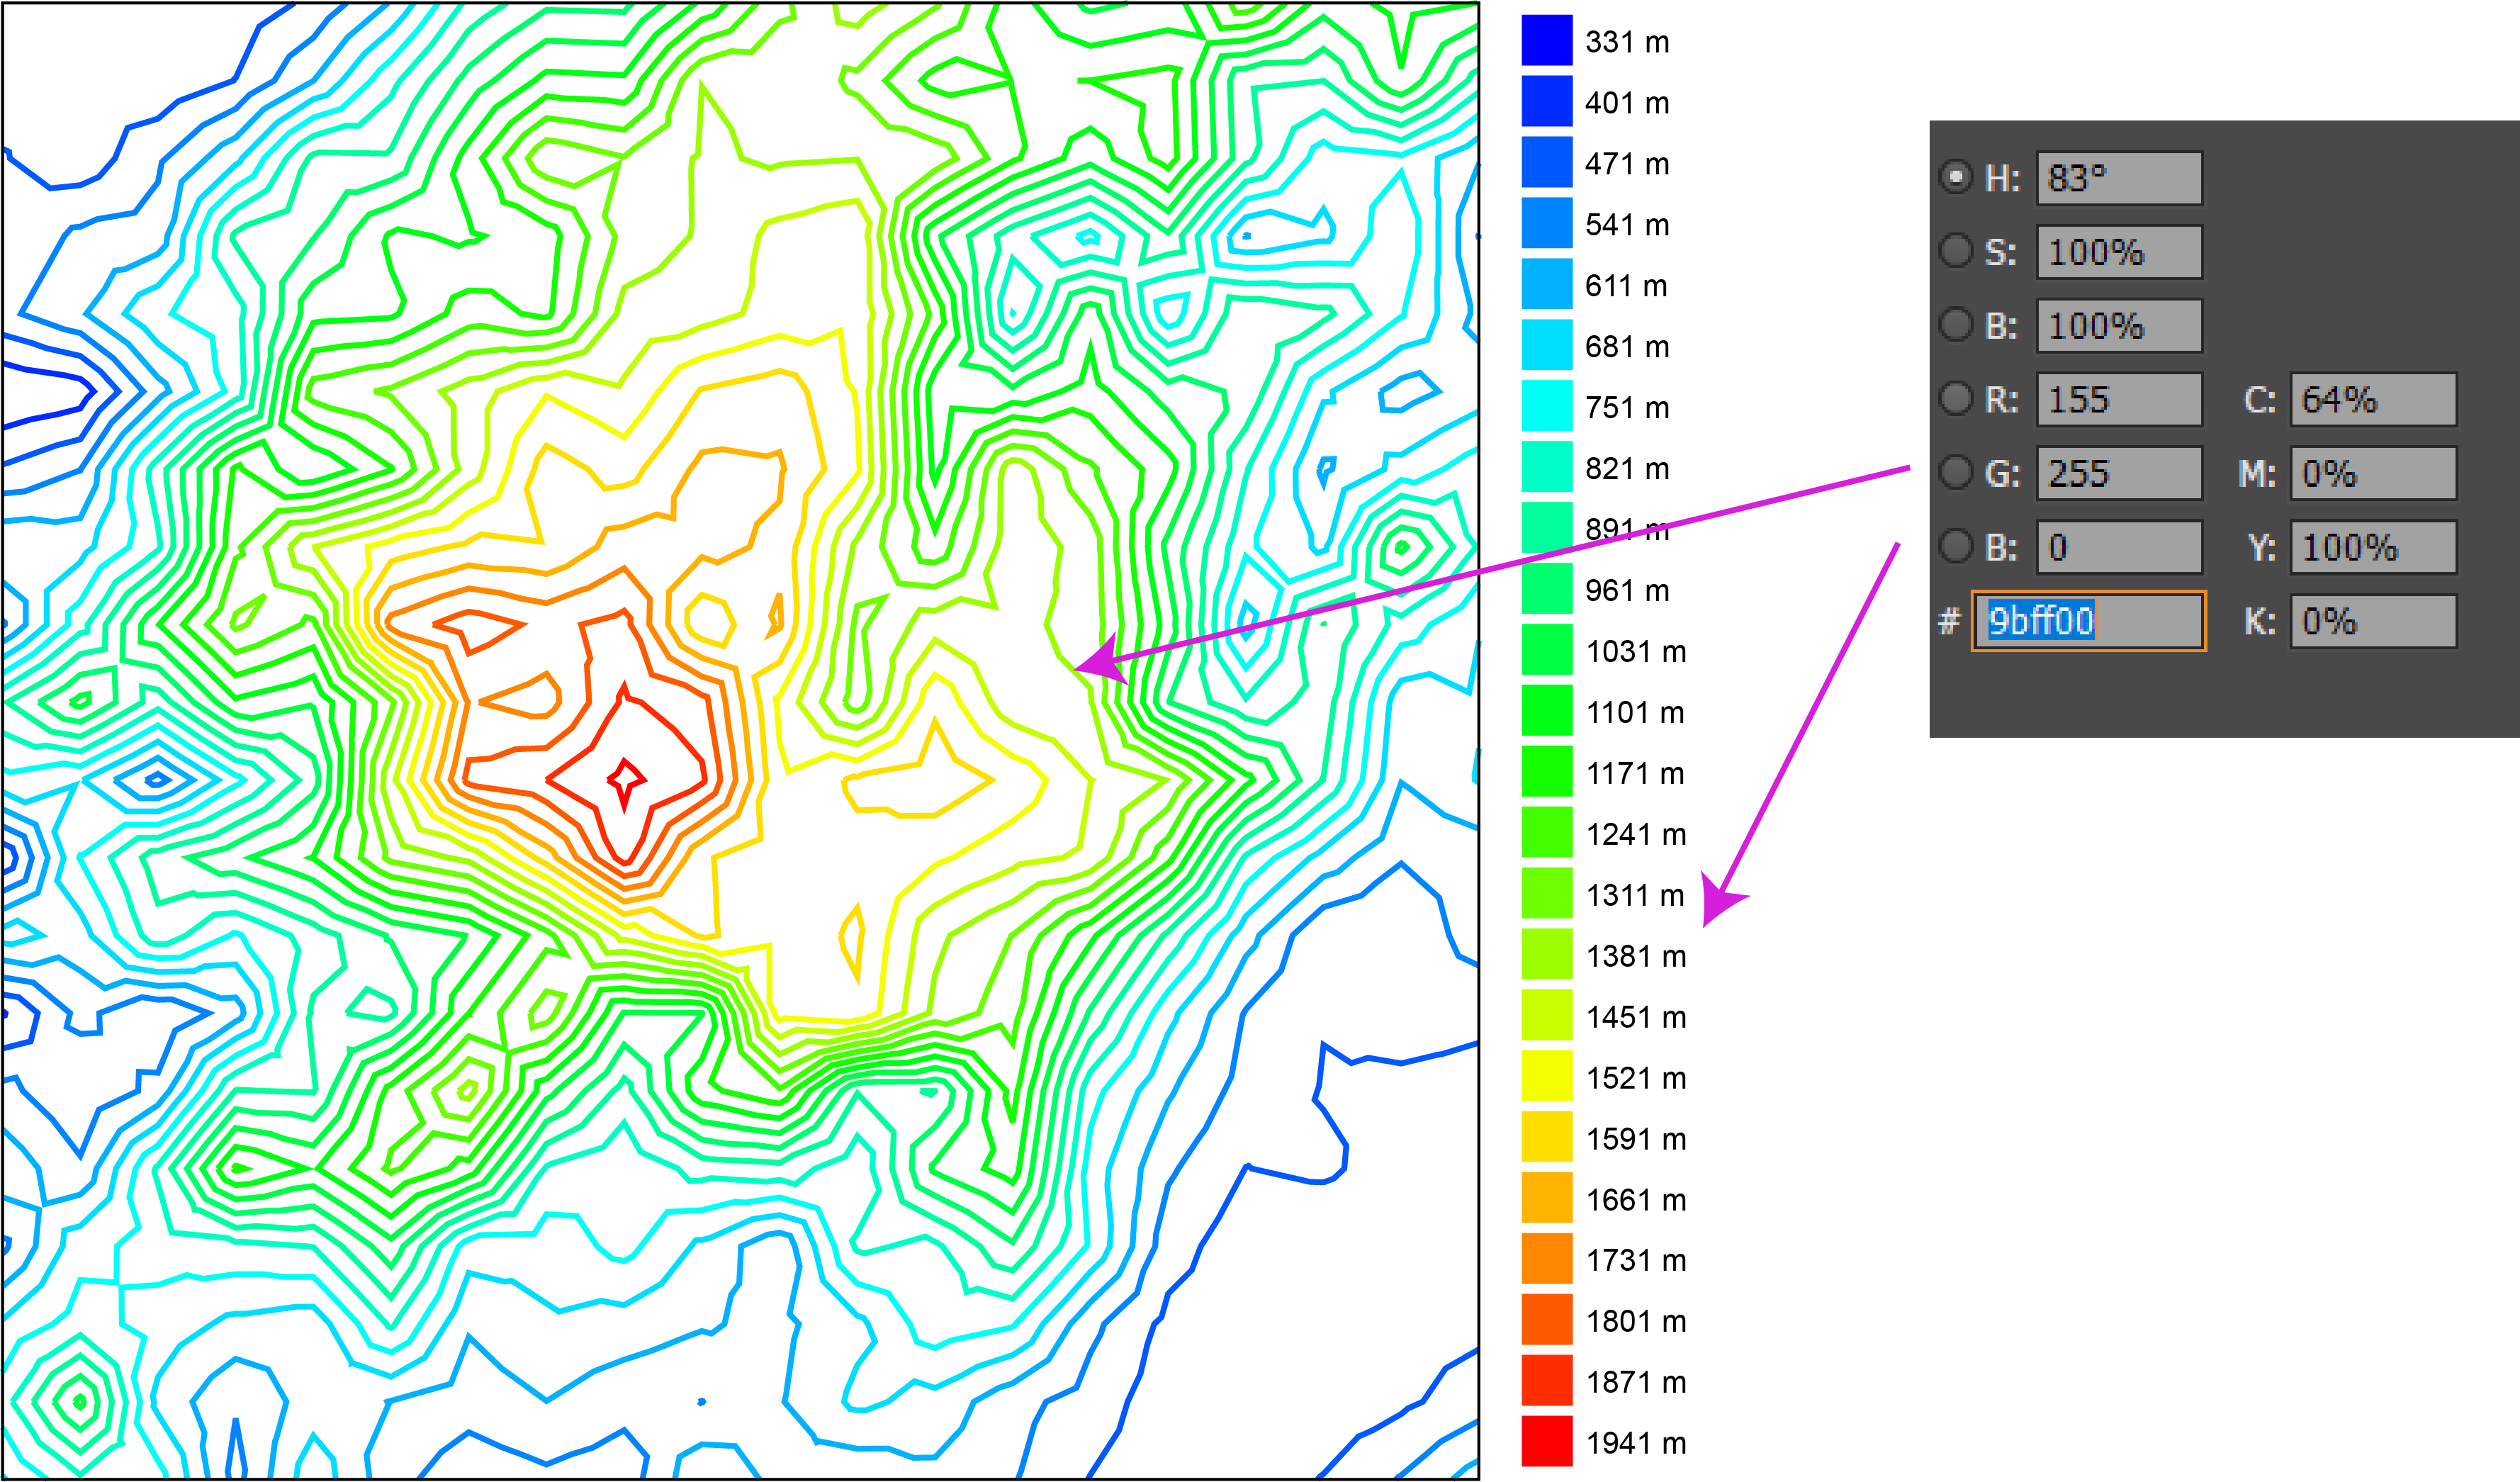
Task: Click the Yellow percentage field 100%
Action: pos(2373,547)
